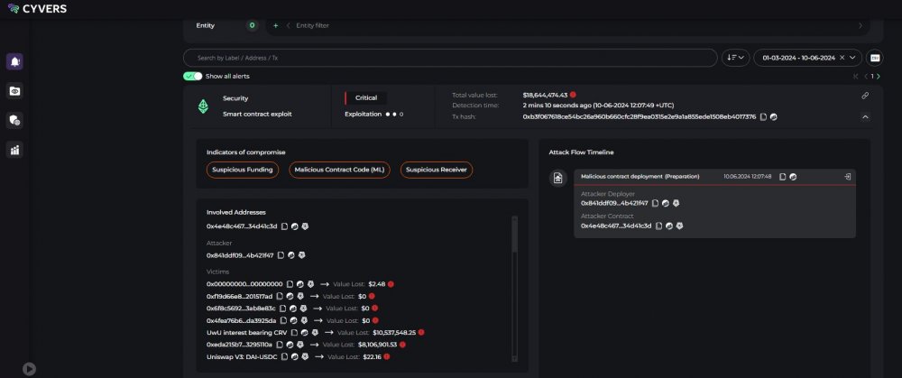Click the malicious contract deployment timeline icon

pos(557,179)
